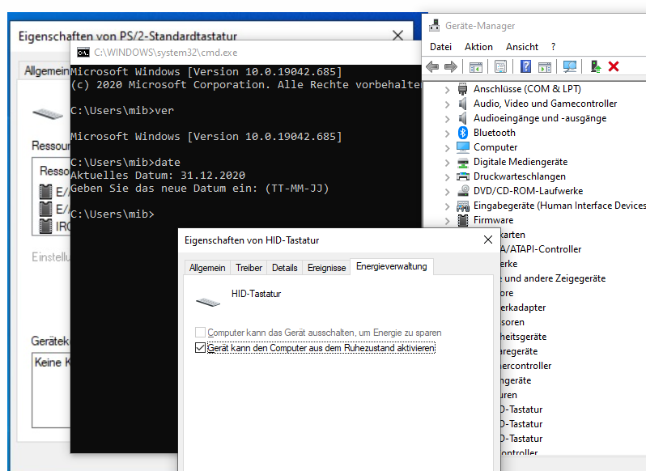Viewport: 646px width, 471px height.
Task: Click the DVD/CD-ROM-Laufwerke drive icon
Action: [x=463, y=191]
